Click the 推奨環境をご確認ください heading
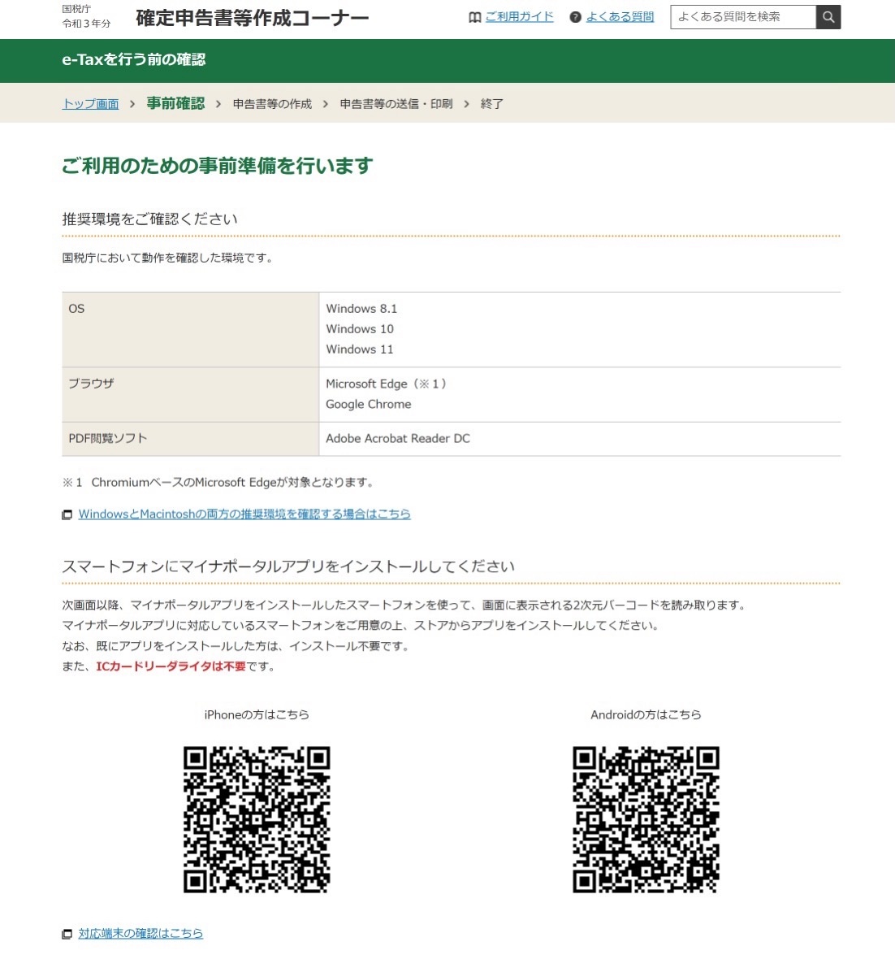The image size is (895, 972). tap(150, 219)
